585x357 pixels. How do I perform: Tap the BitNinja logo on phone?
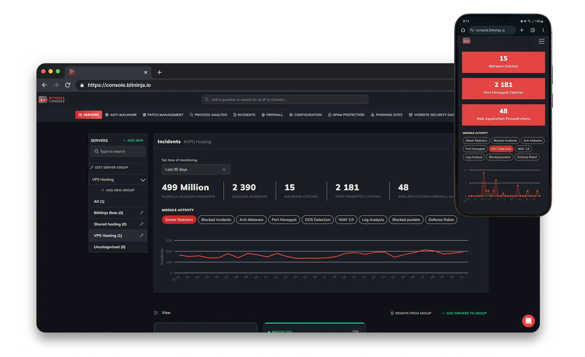coord(467,41)
